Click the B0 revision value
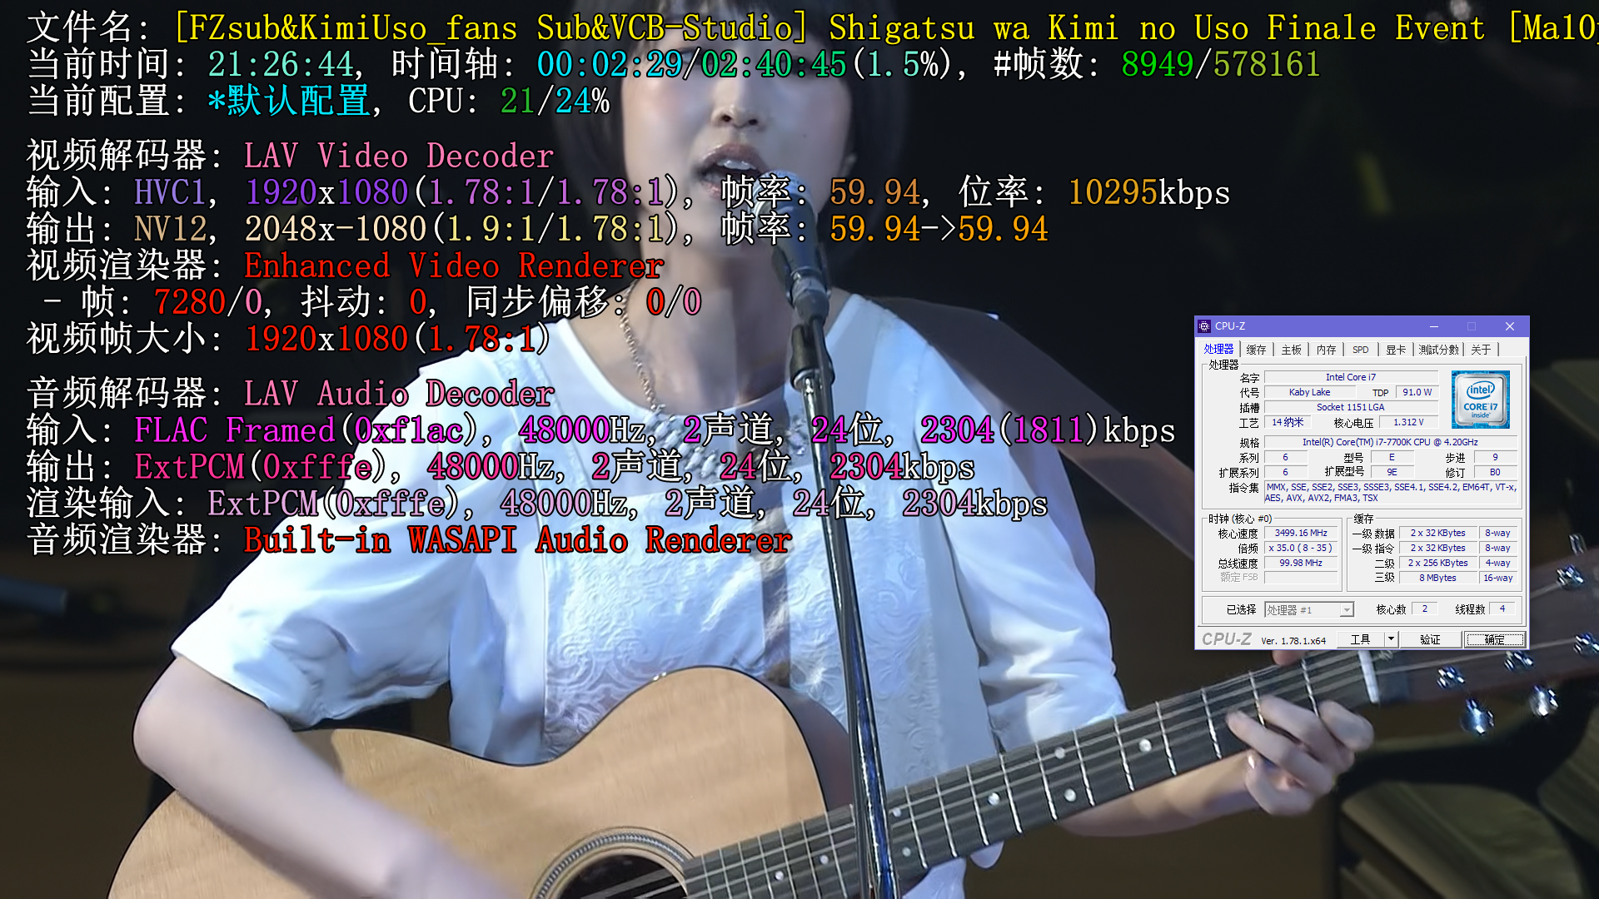 1495,472
